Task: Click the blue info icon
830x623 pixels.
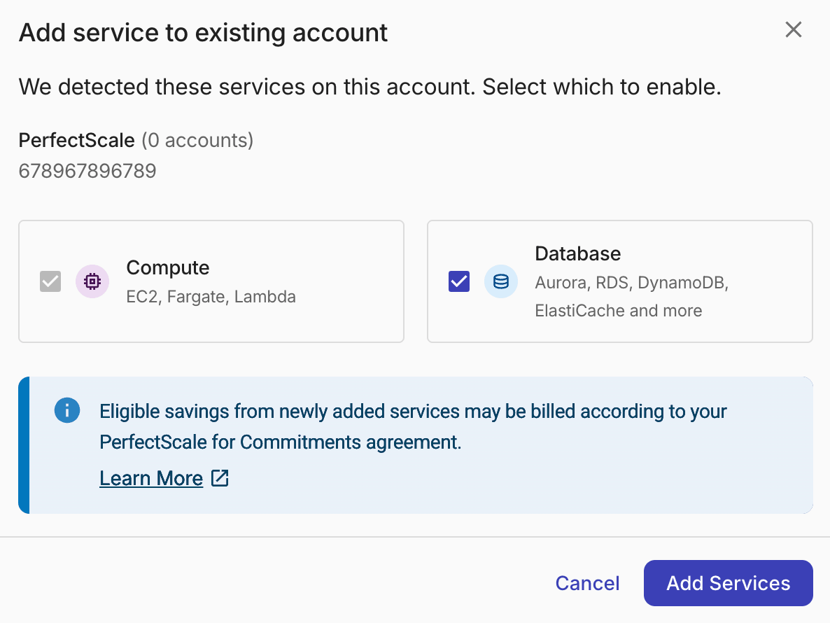Action: (x=67, y=410)
